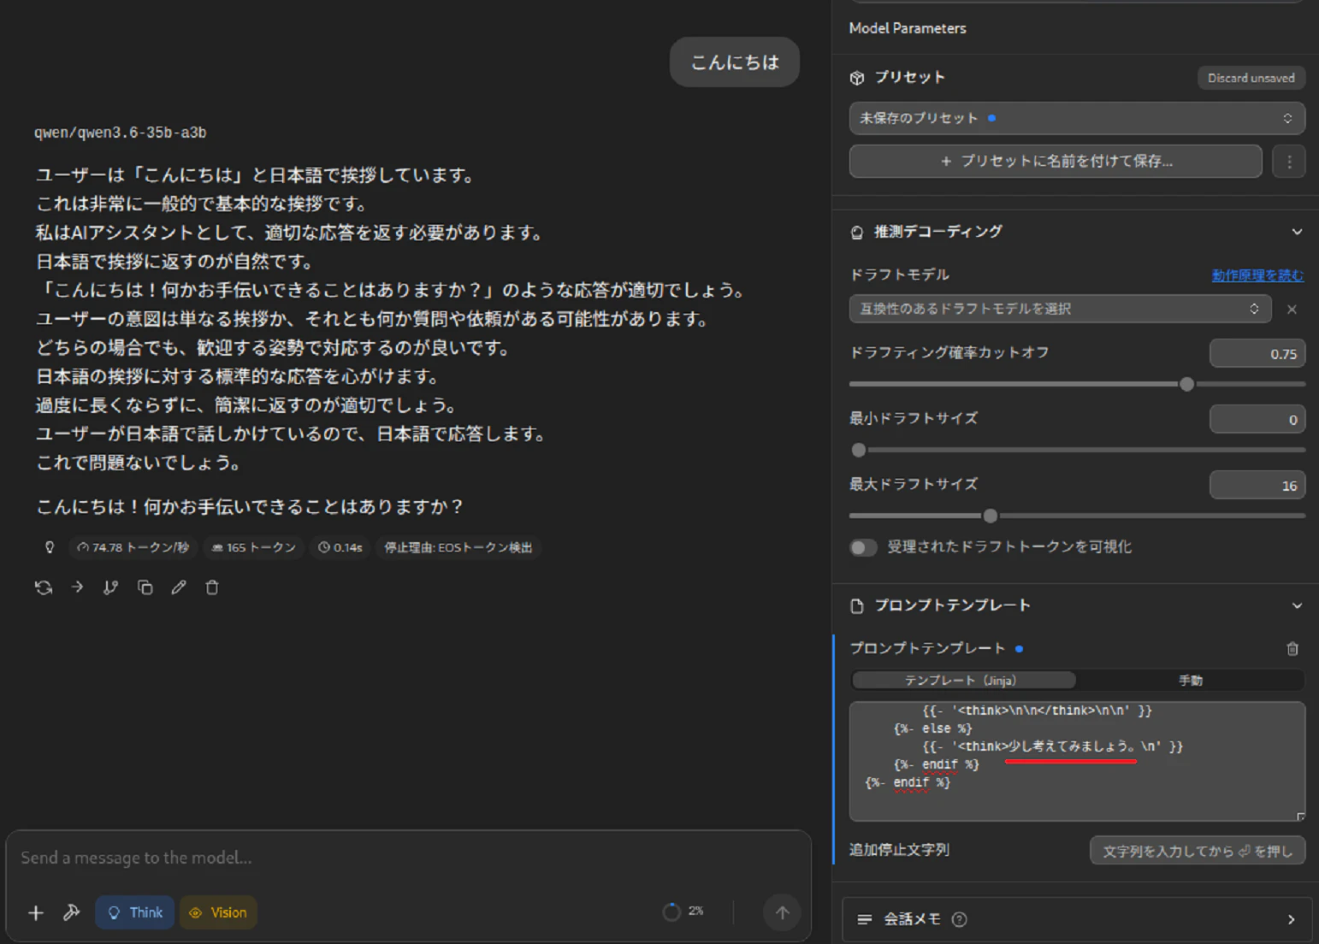Click the context usage 2% indicator

683,912
